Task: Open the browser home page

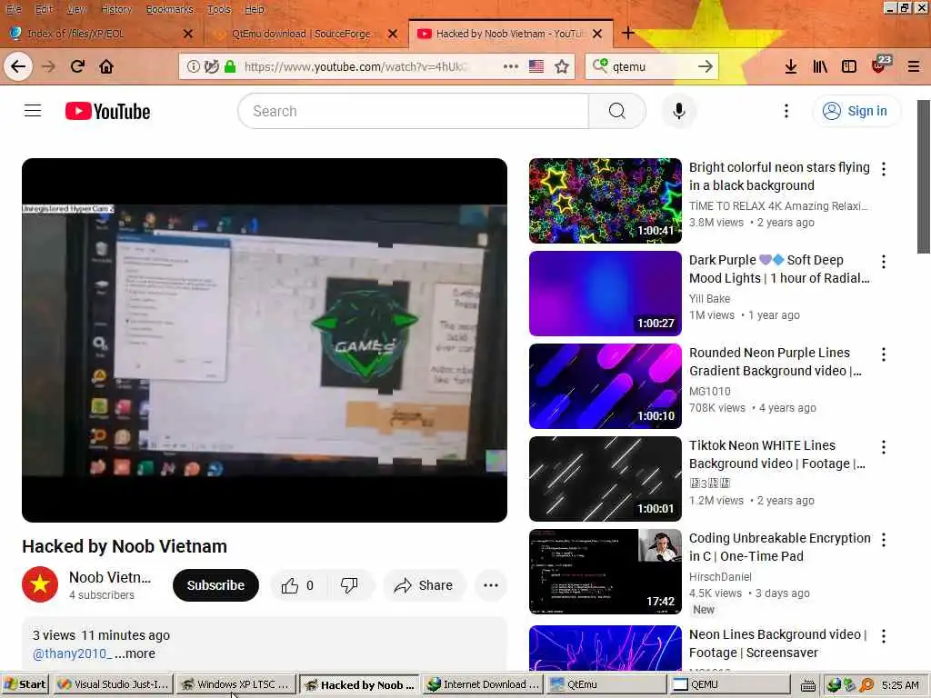Action: click(106, 66)
